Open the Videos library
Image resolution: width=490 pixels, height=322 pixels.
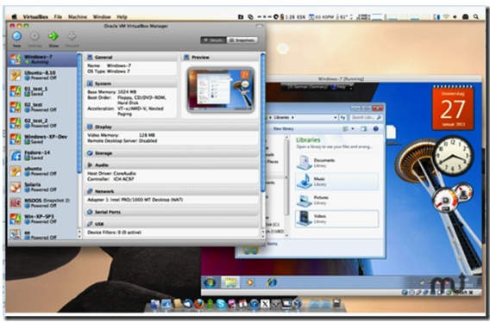click(x=336, y=219)
